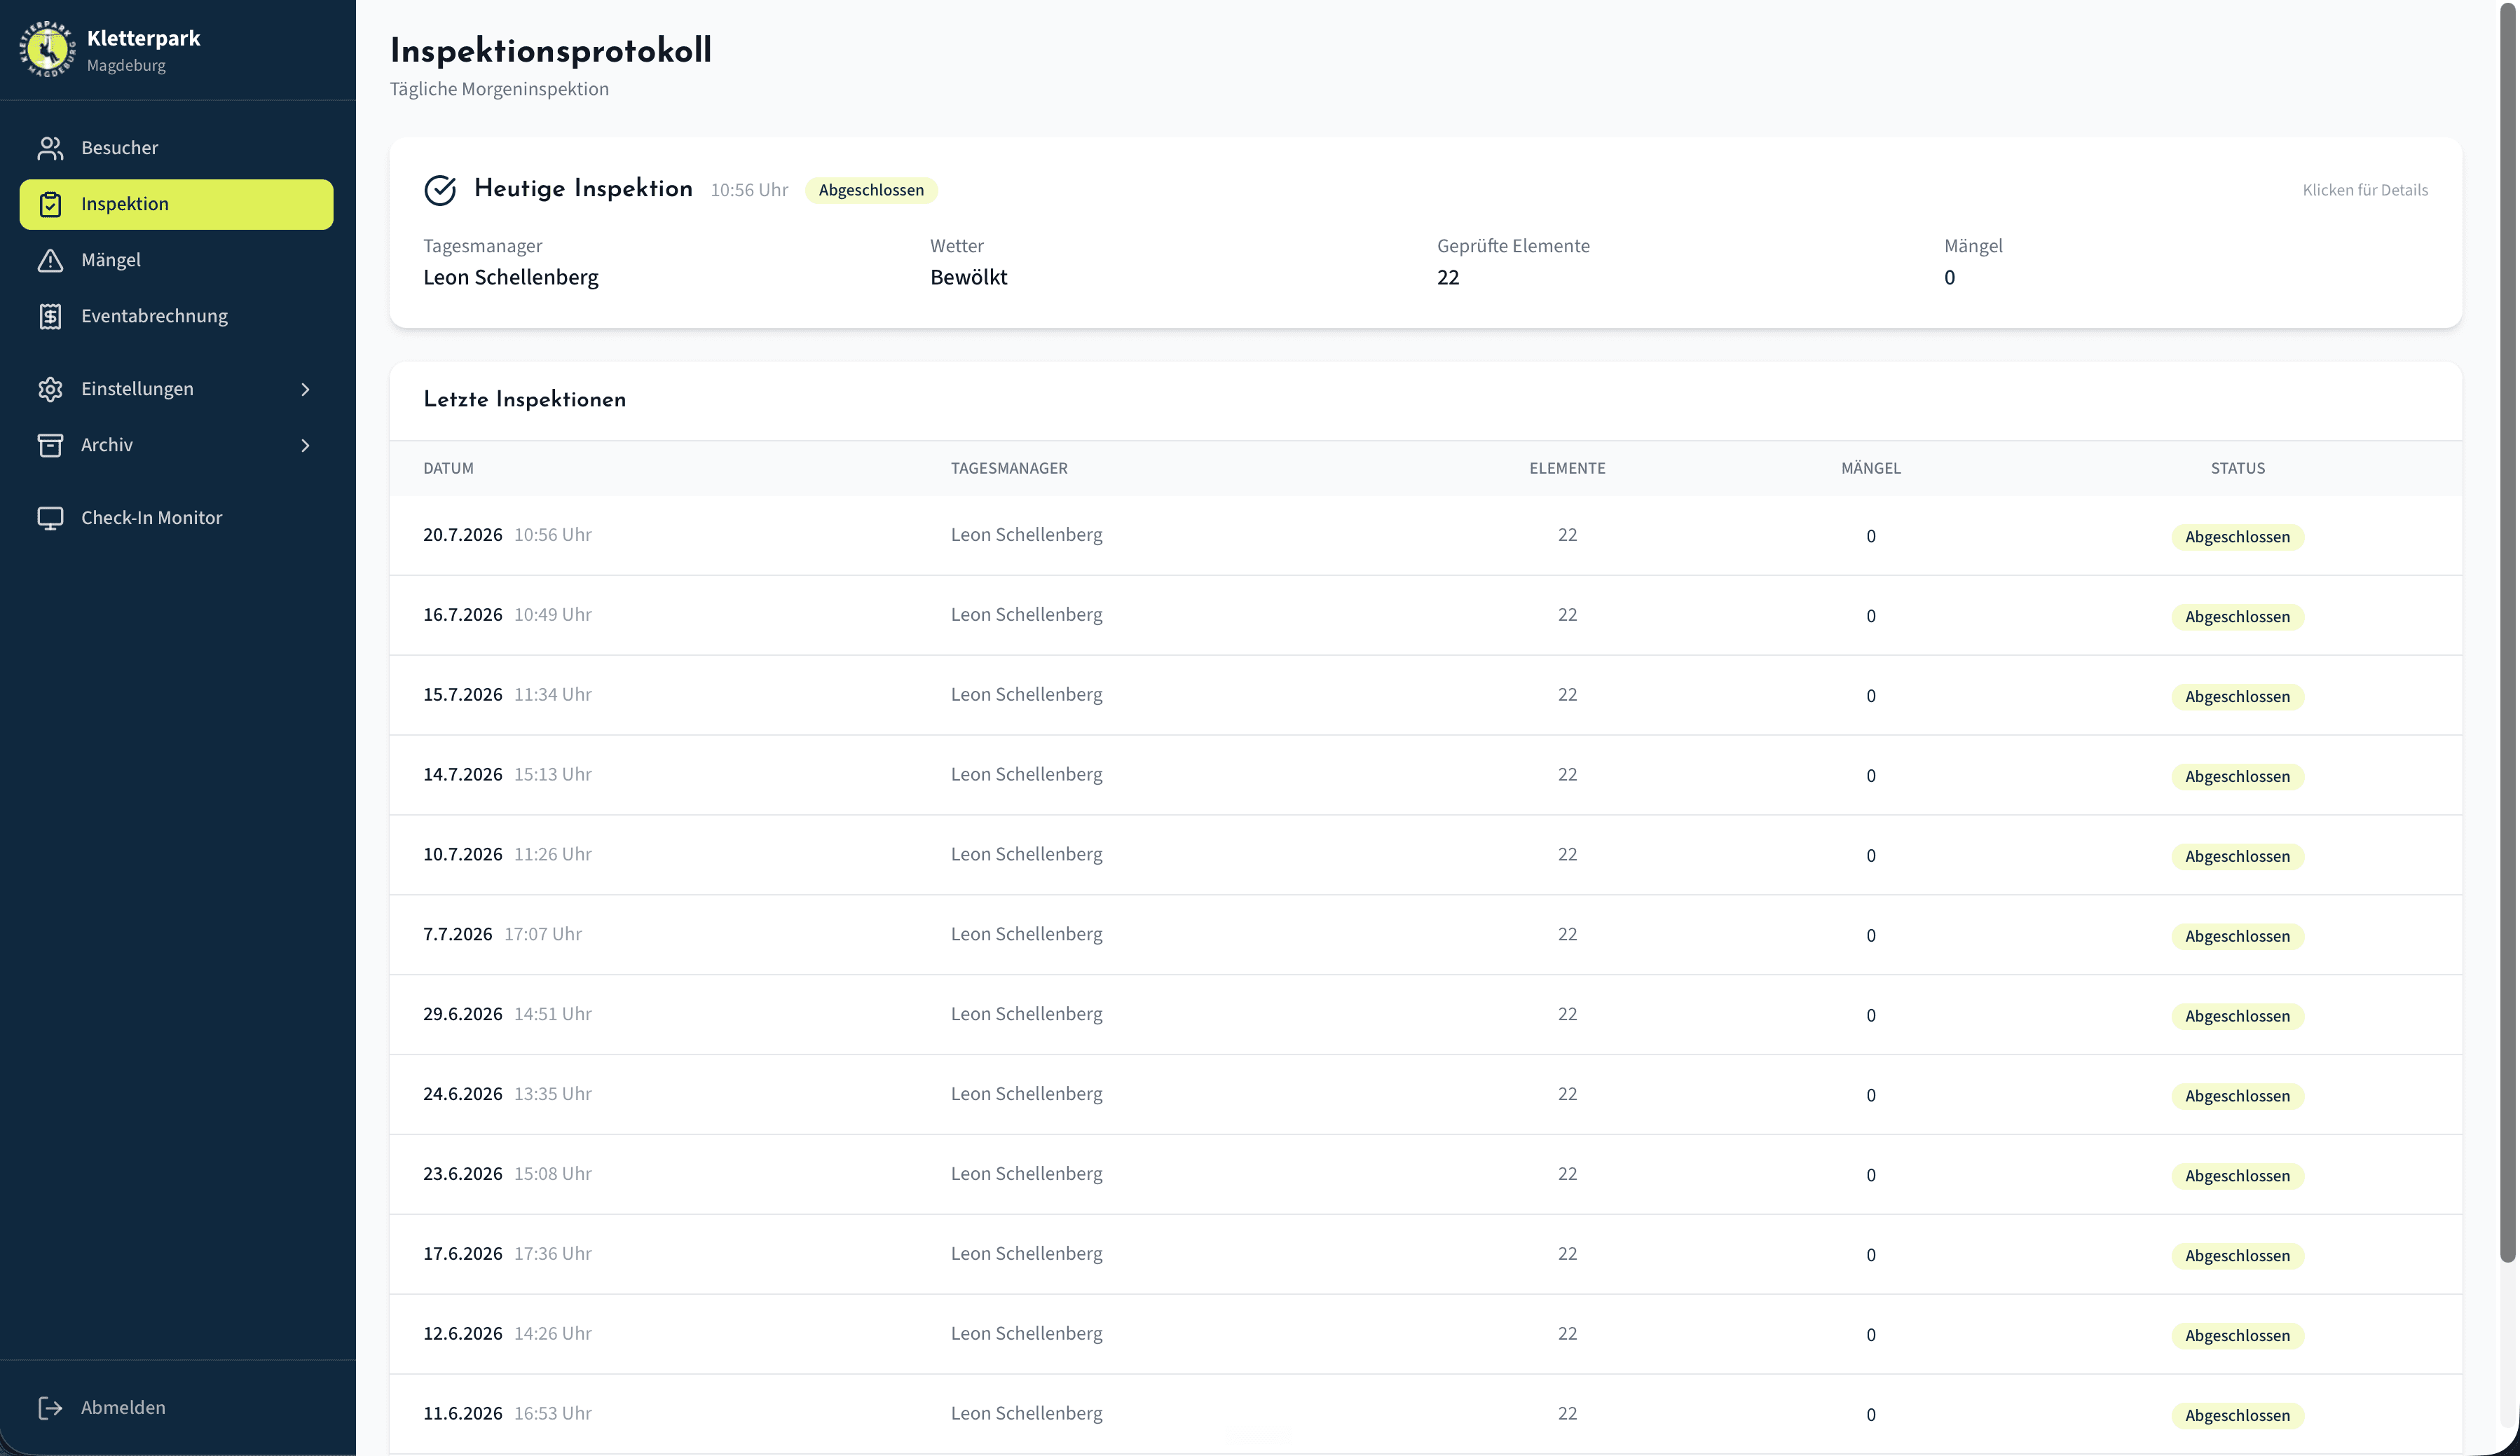Image resolution: width=2520 pixels, height=1456 pixels.
Task: Click the Tagesmanager name Leon Schellenberg in today's card
Action: point(511,277)
